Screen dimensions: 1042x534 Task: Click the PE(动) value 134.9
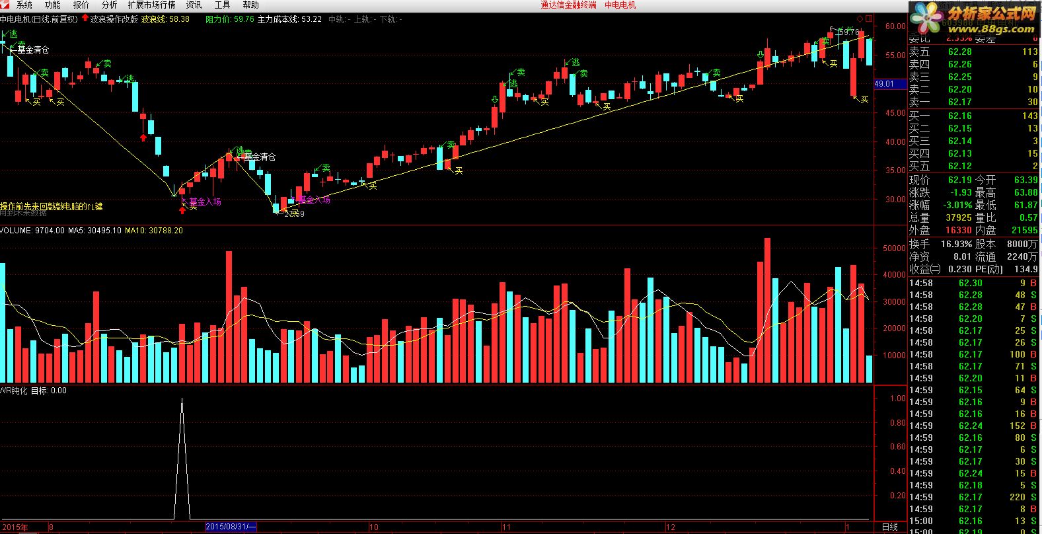(x=1026, y=269)
